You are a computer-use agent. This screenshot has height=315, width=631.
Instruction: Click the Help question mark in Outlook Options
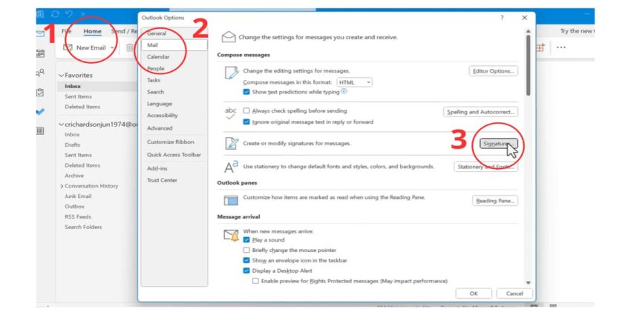502,18
